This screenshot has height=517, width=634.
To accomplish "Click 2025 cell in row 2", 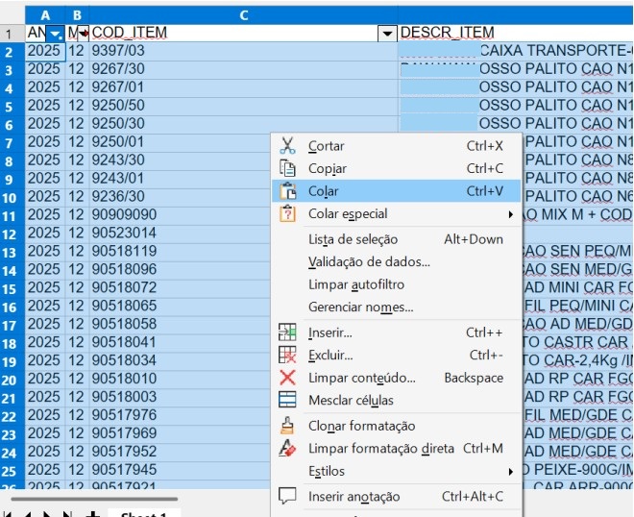I will 45,51.
